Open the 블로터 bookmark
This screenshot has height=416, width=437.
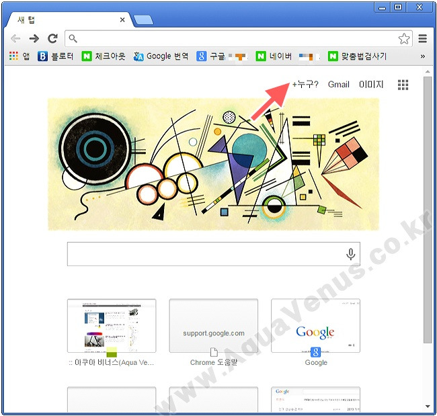tap(55, 56)
